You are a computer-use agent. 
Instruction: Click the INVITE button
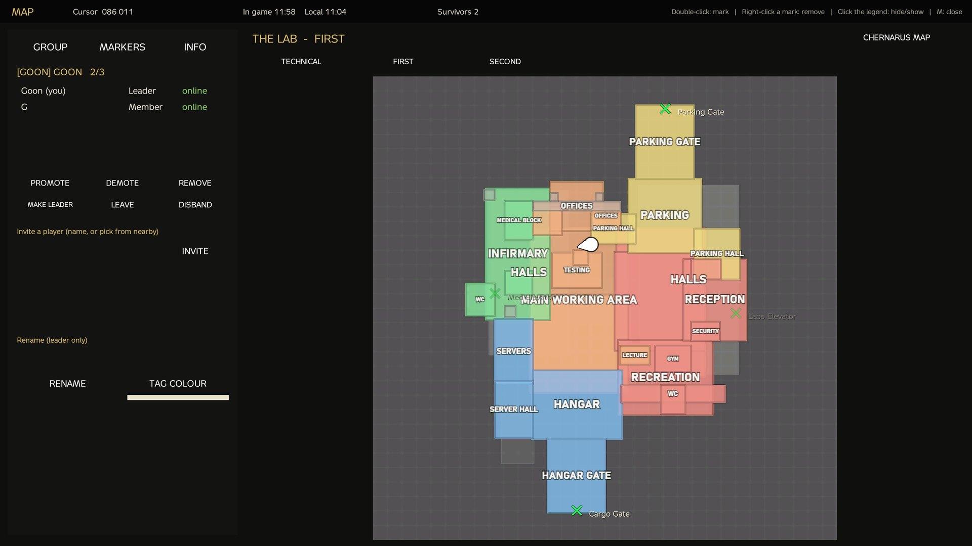(x=195, y=251)
